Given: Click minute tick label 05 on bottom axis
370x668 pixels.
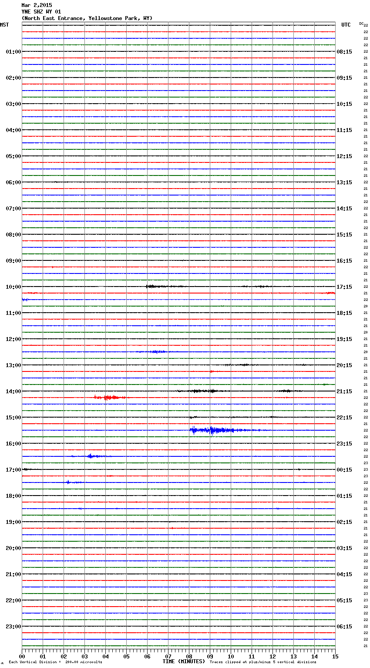Looking at the screenshot, I should click(126, 656).
